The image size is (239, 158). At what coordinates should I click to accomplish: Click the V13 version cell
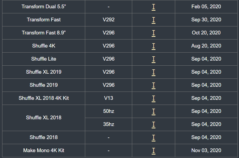108,98
